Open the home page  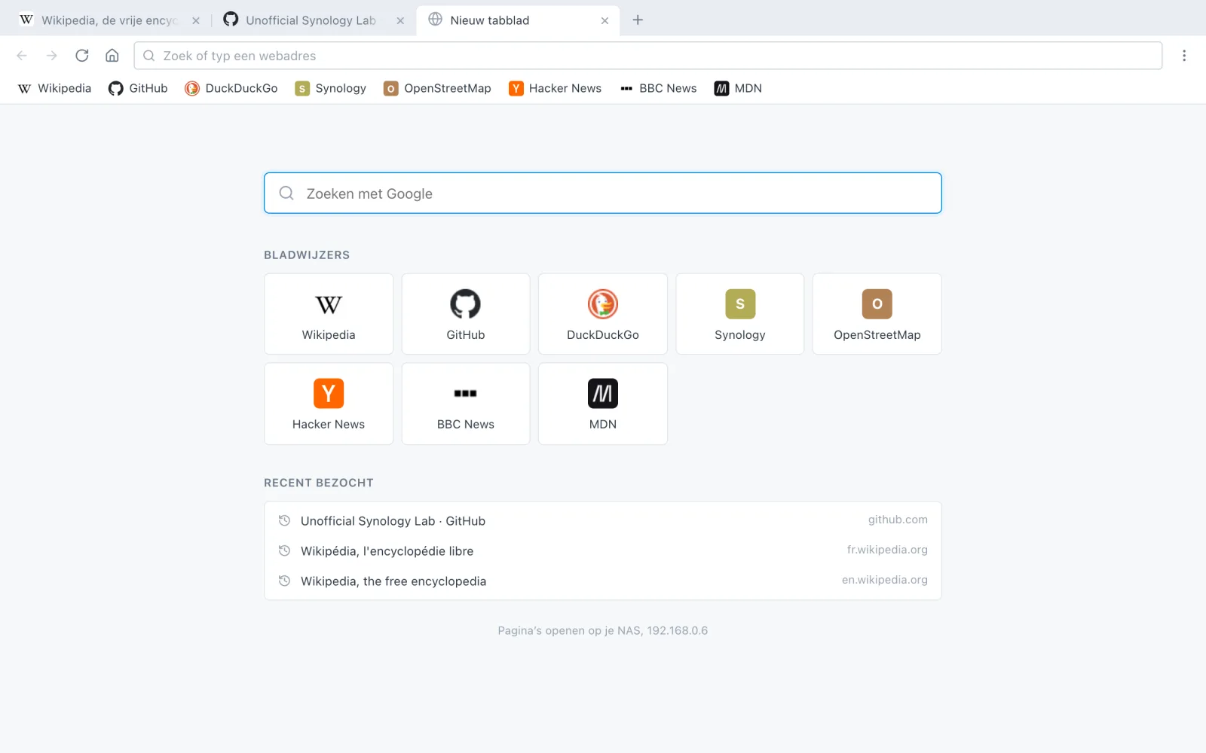pos(112,56)
